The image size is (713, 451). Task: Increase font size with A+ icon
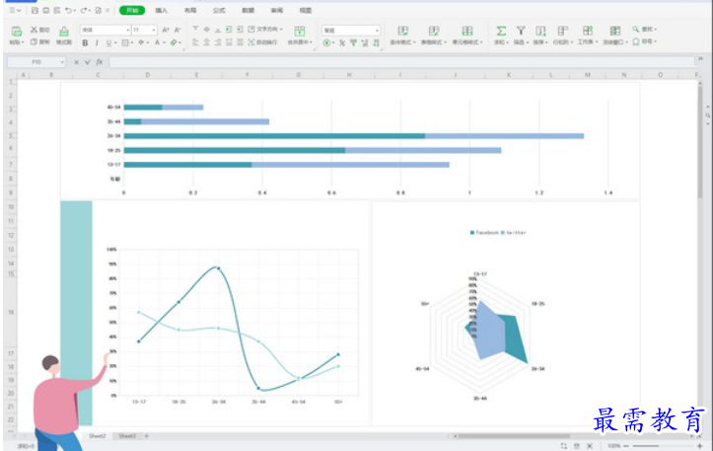click(x=166, y=30)
